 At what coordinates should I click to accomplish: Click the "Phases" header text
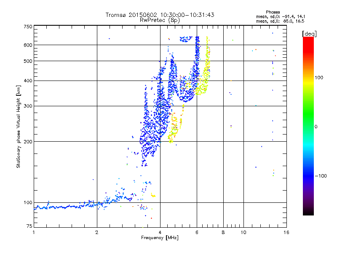tap(273, 12)
